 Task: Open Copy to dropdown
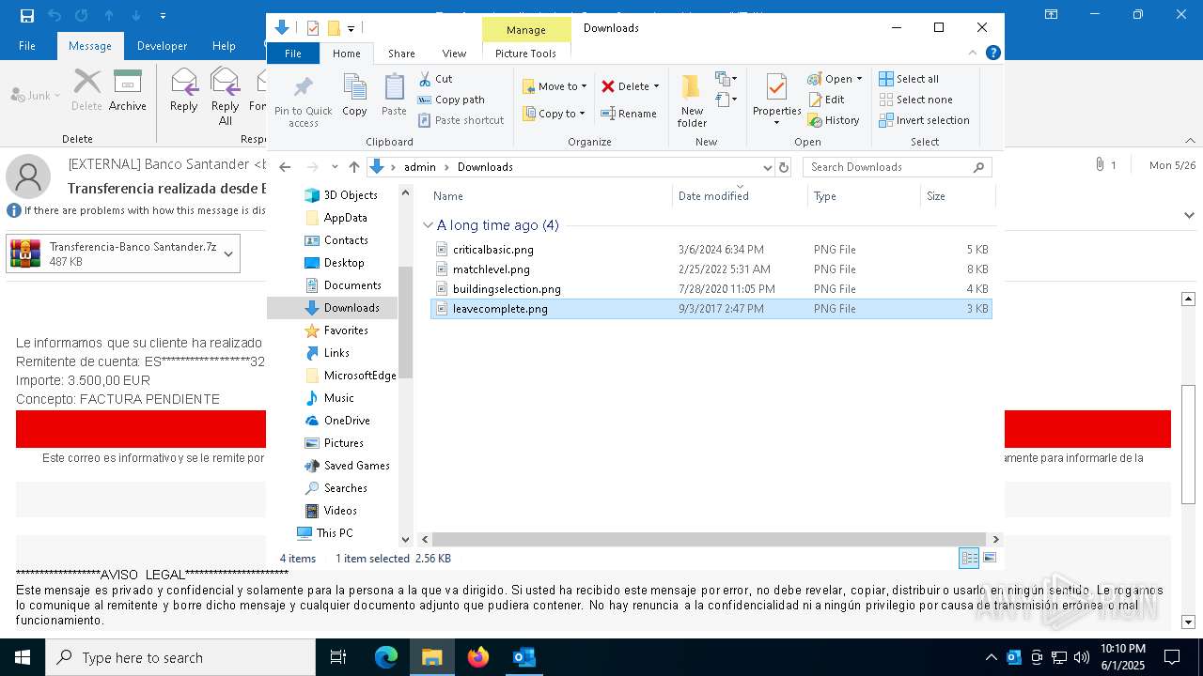(555, 114)
